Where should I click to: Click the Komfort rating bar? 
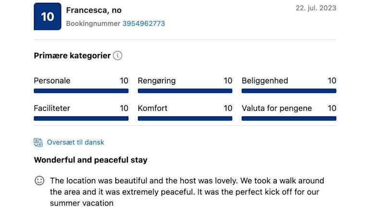(185, 118)
